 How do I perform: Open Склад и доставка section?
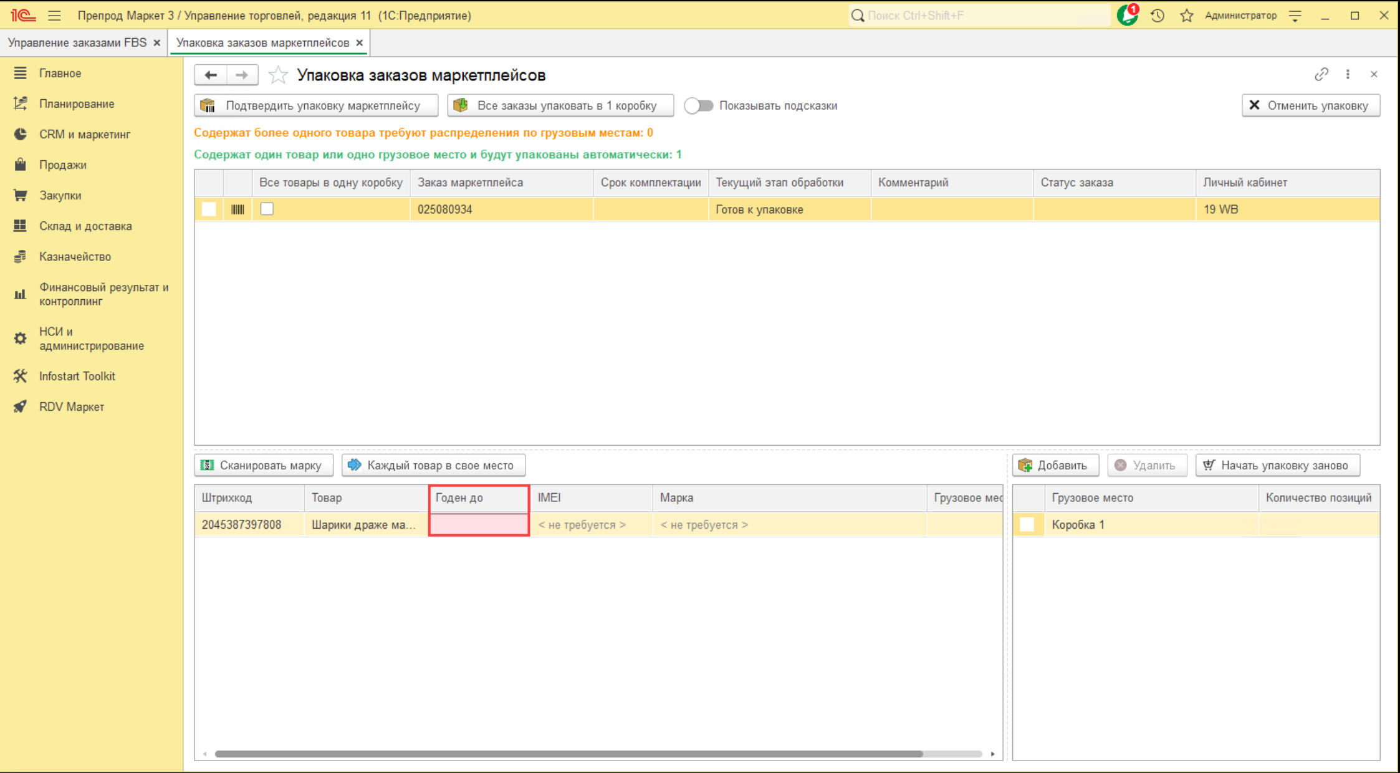coord(85,226)
